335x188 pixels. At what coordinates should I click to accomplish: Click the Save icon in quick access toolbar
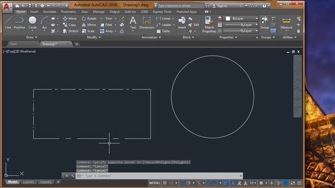(x=30, y=6)
